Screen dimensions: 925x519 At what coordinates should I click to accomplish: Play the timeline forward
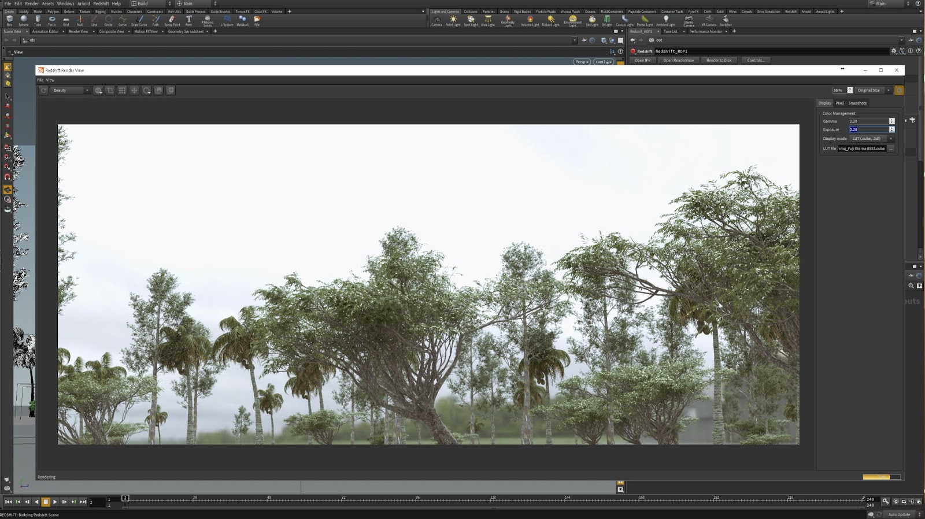tap(55, 502)
